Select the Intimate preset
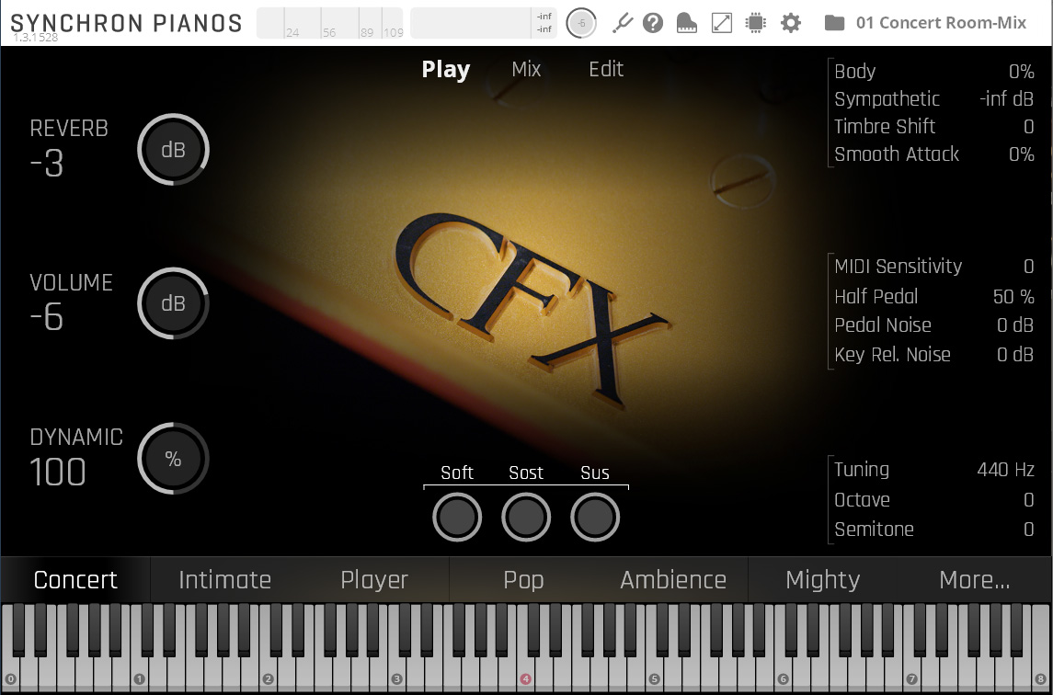This screenshot has height=695, width=1053. [224, 580]
